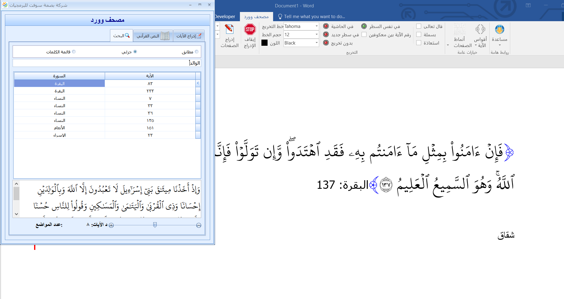Screen dimensions: 564x299
Task: Click the plus icon on zoom slider
Action: click(111, 225)
